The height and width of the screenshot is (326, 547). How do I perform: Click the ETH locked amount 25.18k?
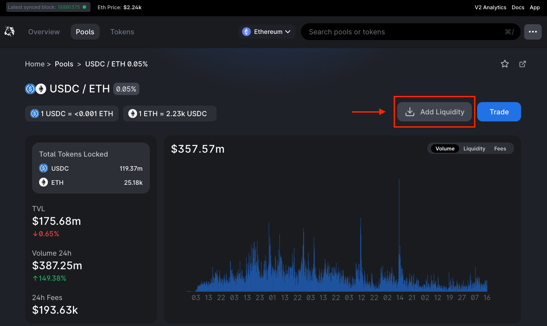point(133,183)
